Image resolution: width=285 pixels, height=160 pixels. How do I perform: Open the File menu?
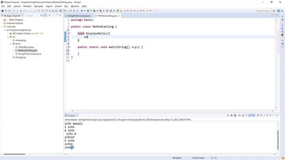tap(3, 6)
